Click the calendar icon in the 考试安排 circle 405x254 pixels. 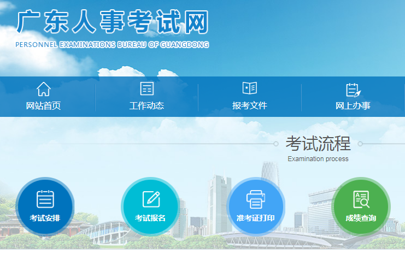click(x=45, y=199)
